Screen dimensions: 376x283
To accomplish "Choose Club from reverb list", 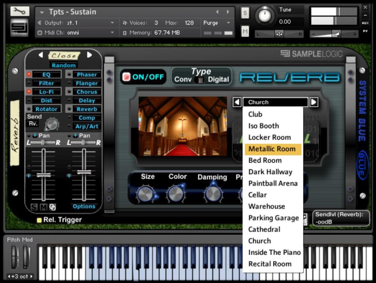I will click(x=273, y=114).
